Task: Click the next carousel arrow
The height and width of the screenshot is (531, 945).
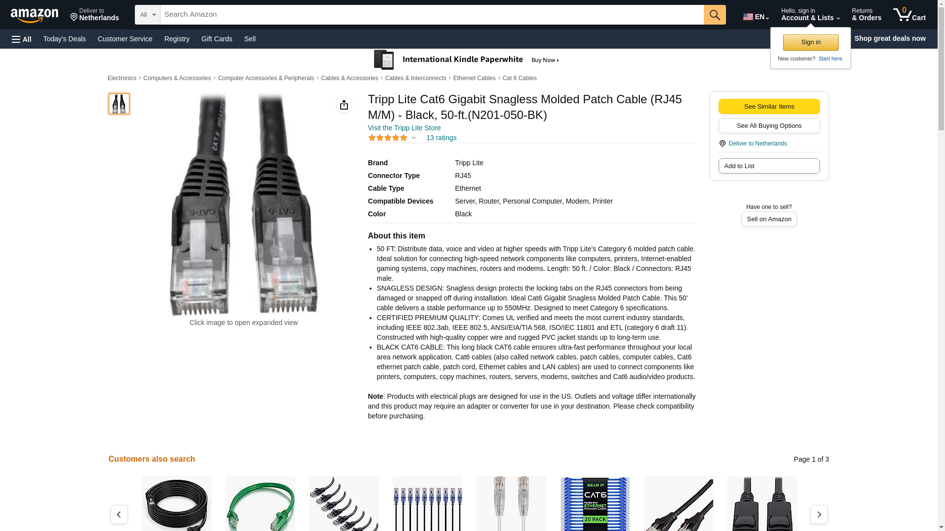Action: click(819, 514)
